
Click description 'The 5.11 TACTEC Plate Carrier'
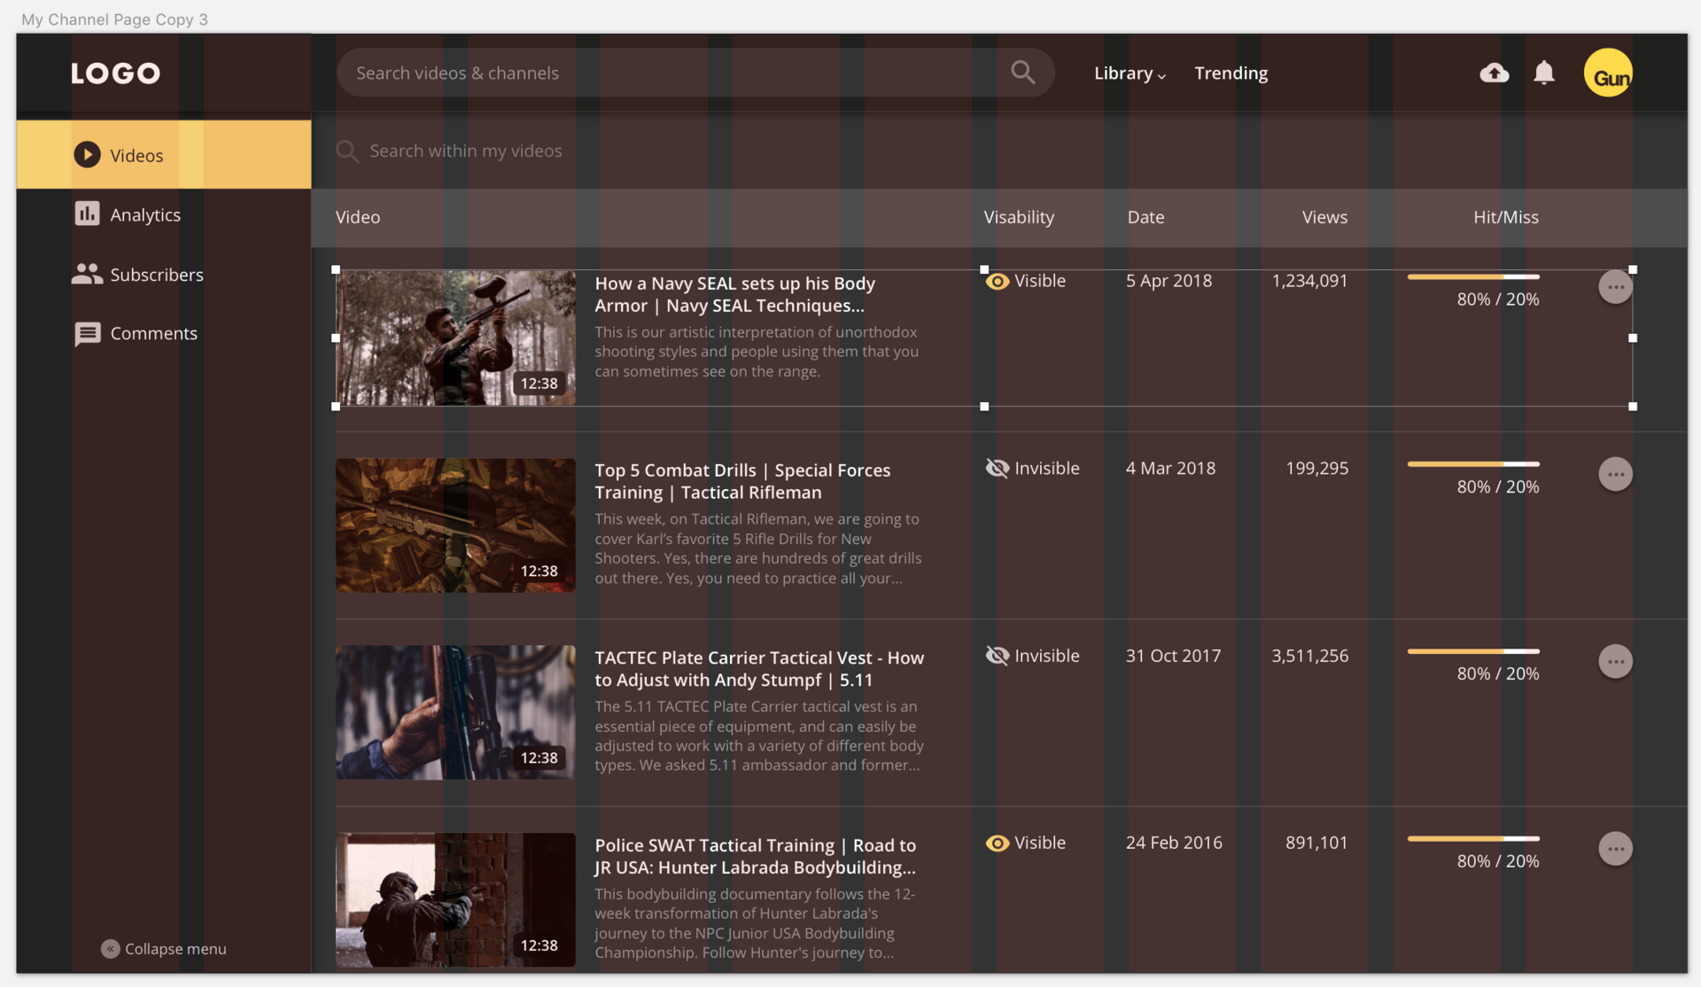pyautogui.click(x=759, y=735)
